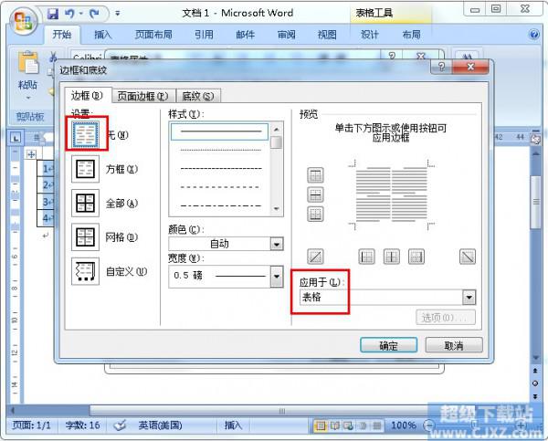The image size is (548, 441).
Task: Toggle diagonal down border button
Action: [468, 257]
